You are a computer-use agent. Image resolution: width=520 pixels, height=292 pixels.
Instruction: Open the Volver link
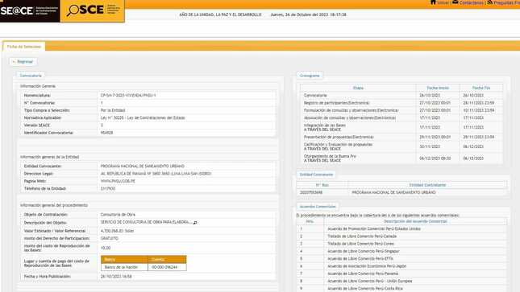(443, 2)
